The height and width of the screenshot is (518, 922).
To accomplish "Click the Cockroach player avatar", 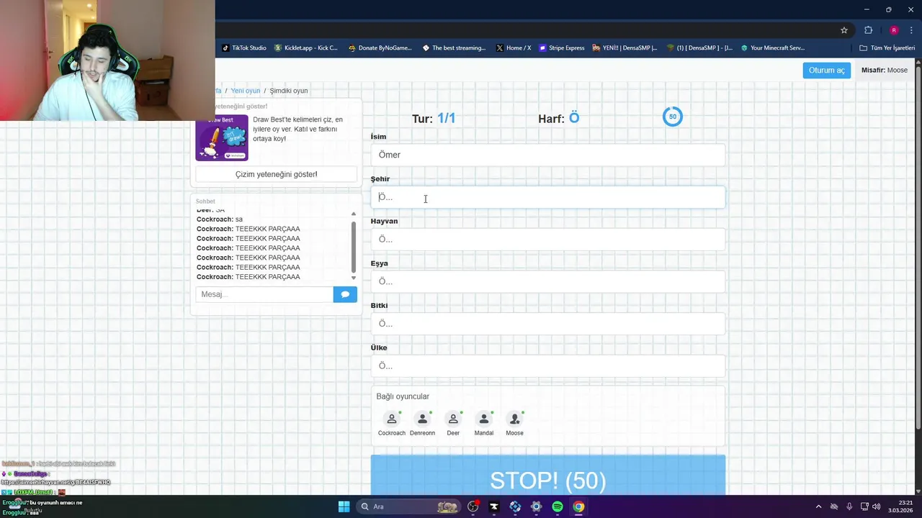I will pos(392,419).
